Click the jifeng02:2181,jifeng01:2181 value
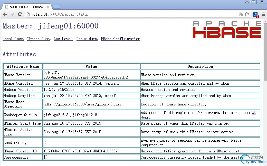This screenshot has width=267, height=166. (71, 115)
